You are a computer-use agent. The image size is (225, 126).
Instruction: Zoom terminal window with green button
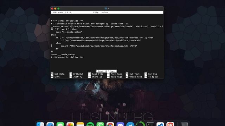click(58, 8)
